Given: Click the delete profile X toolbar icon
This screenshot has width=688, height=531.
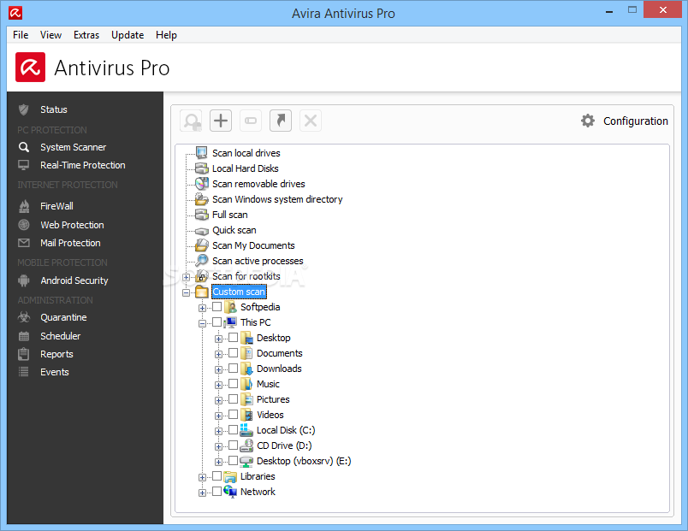Looking at the screenshot, I should 311,121.
